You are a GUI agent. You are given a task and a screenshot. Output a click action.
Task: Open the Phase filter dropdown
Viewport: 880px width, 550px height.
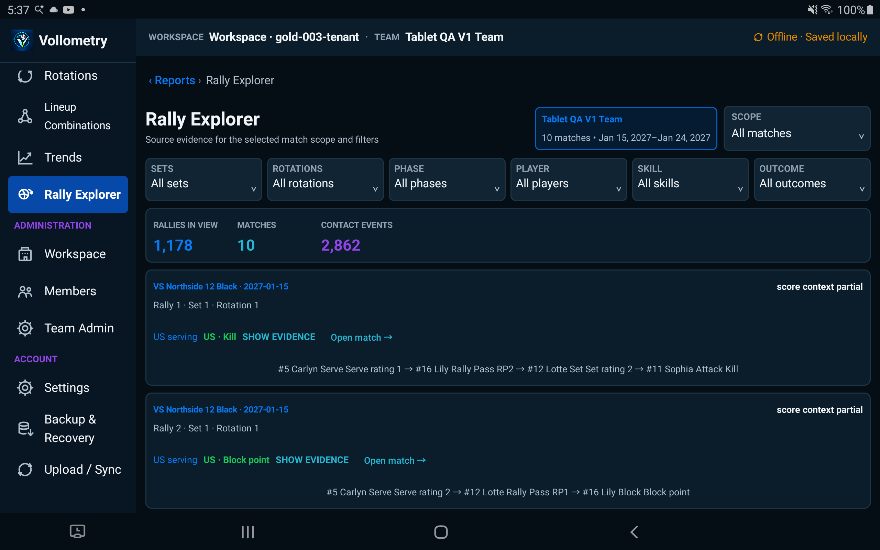point(447,179)
